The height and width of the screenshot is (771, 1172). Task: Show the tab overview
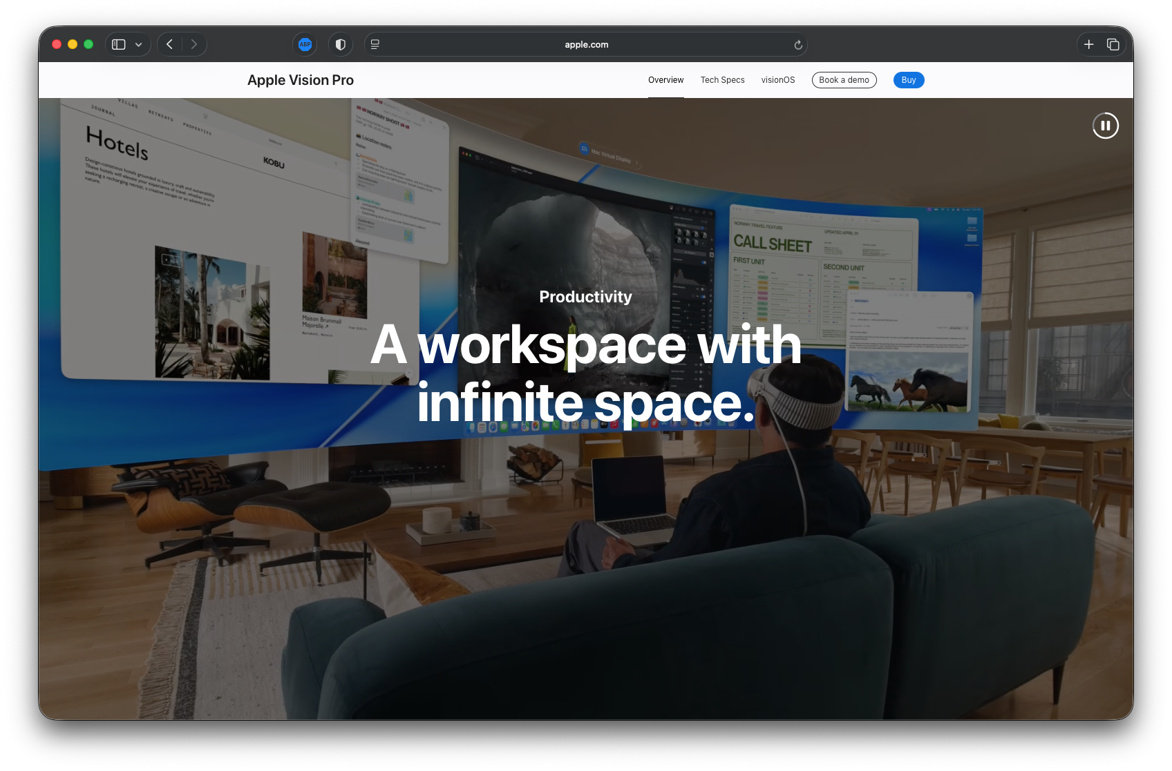coord(1113,44)
